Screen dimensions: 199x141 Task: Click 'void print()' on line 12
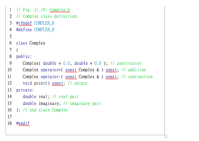coord(36,83)
